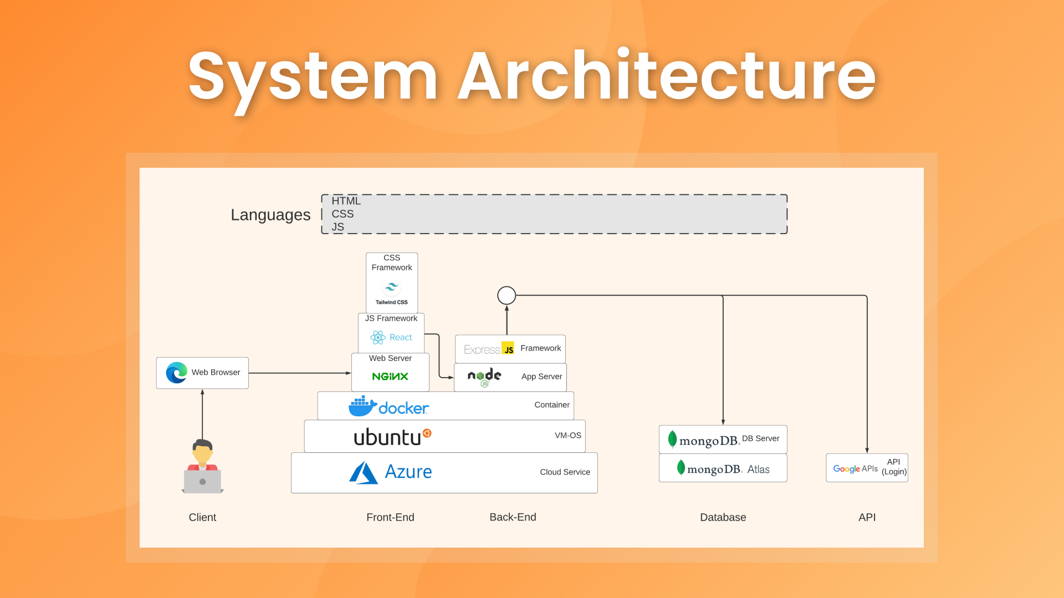Click the 'App Server' label
This screenshot has width=1064, height=598.
(541, 377)
